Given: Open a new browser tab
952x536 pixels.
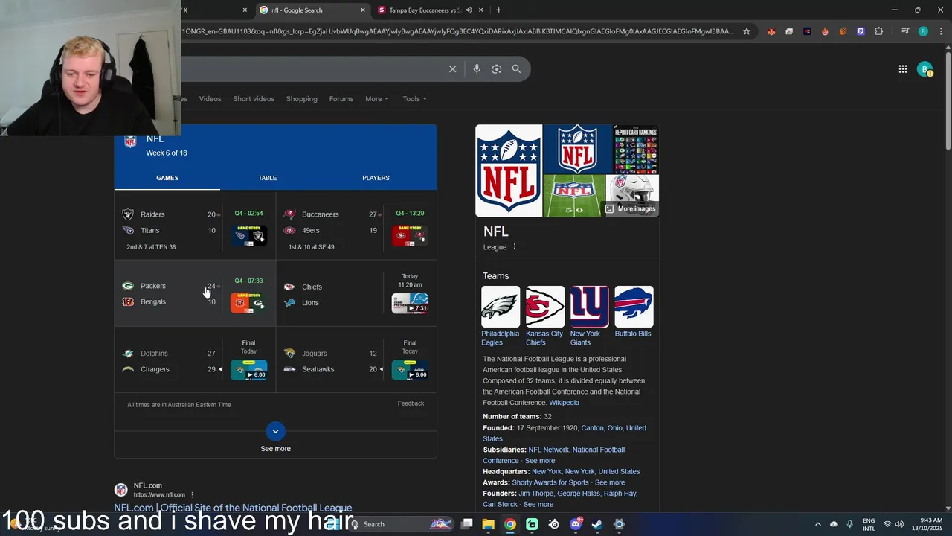Looking at the screenshot, I should point(498,10).
